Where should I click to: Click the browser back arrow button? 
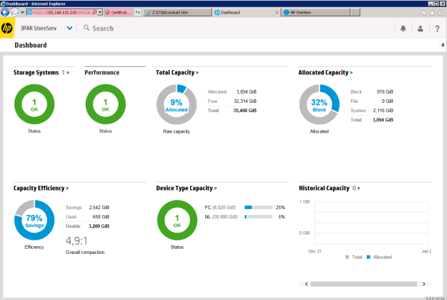tap(5, 13)
